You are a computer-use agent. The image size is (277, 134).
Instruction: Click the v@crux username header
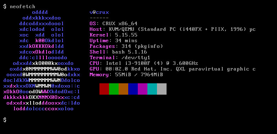(99, 12)
